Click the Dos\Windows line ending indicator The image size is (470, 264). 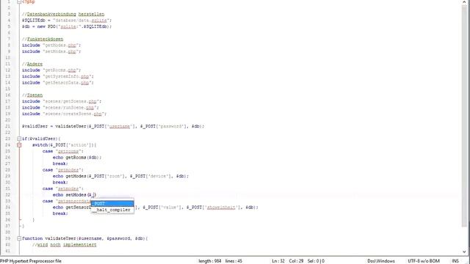pos(381,261)
